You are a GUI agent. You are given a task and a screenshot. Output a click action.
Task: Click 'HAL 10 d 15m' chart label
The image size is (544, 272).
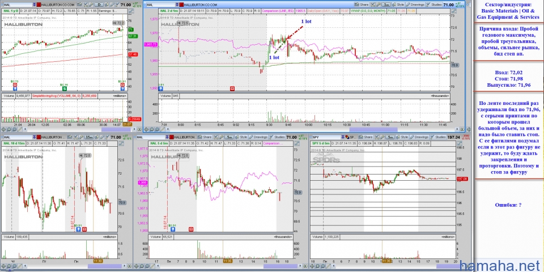(14, 143)
